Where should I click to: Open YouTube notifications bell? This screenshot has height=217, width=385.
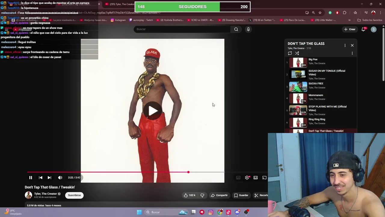363,29
